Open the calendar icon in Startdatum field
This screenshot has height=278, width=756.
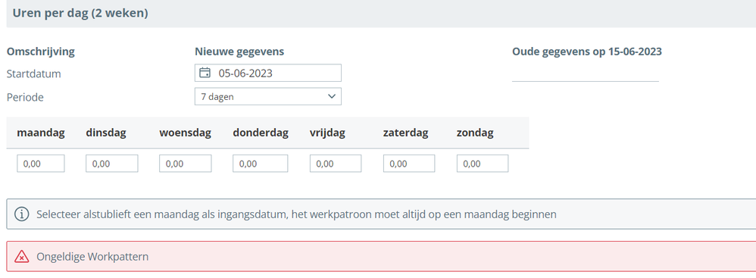[205, 73]
